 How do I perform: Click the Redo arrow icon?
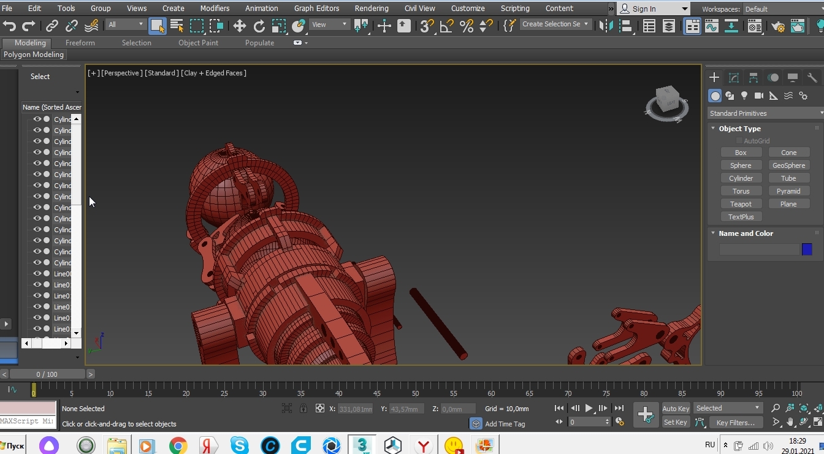tap(29, 26)
